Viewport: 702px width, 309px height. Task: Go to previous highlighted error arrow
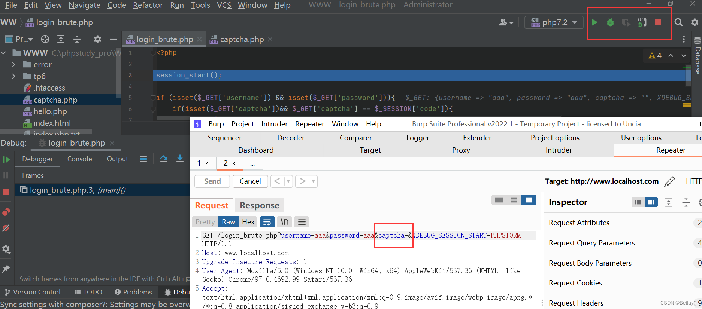click(671, 55)
